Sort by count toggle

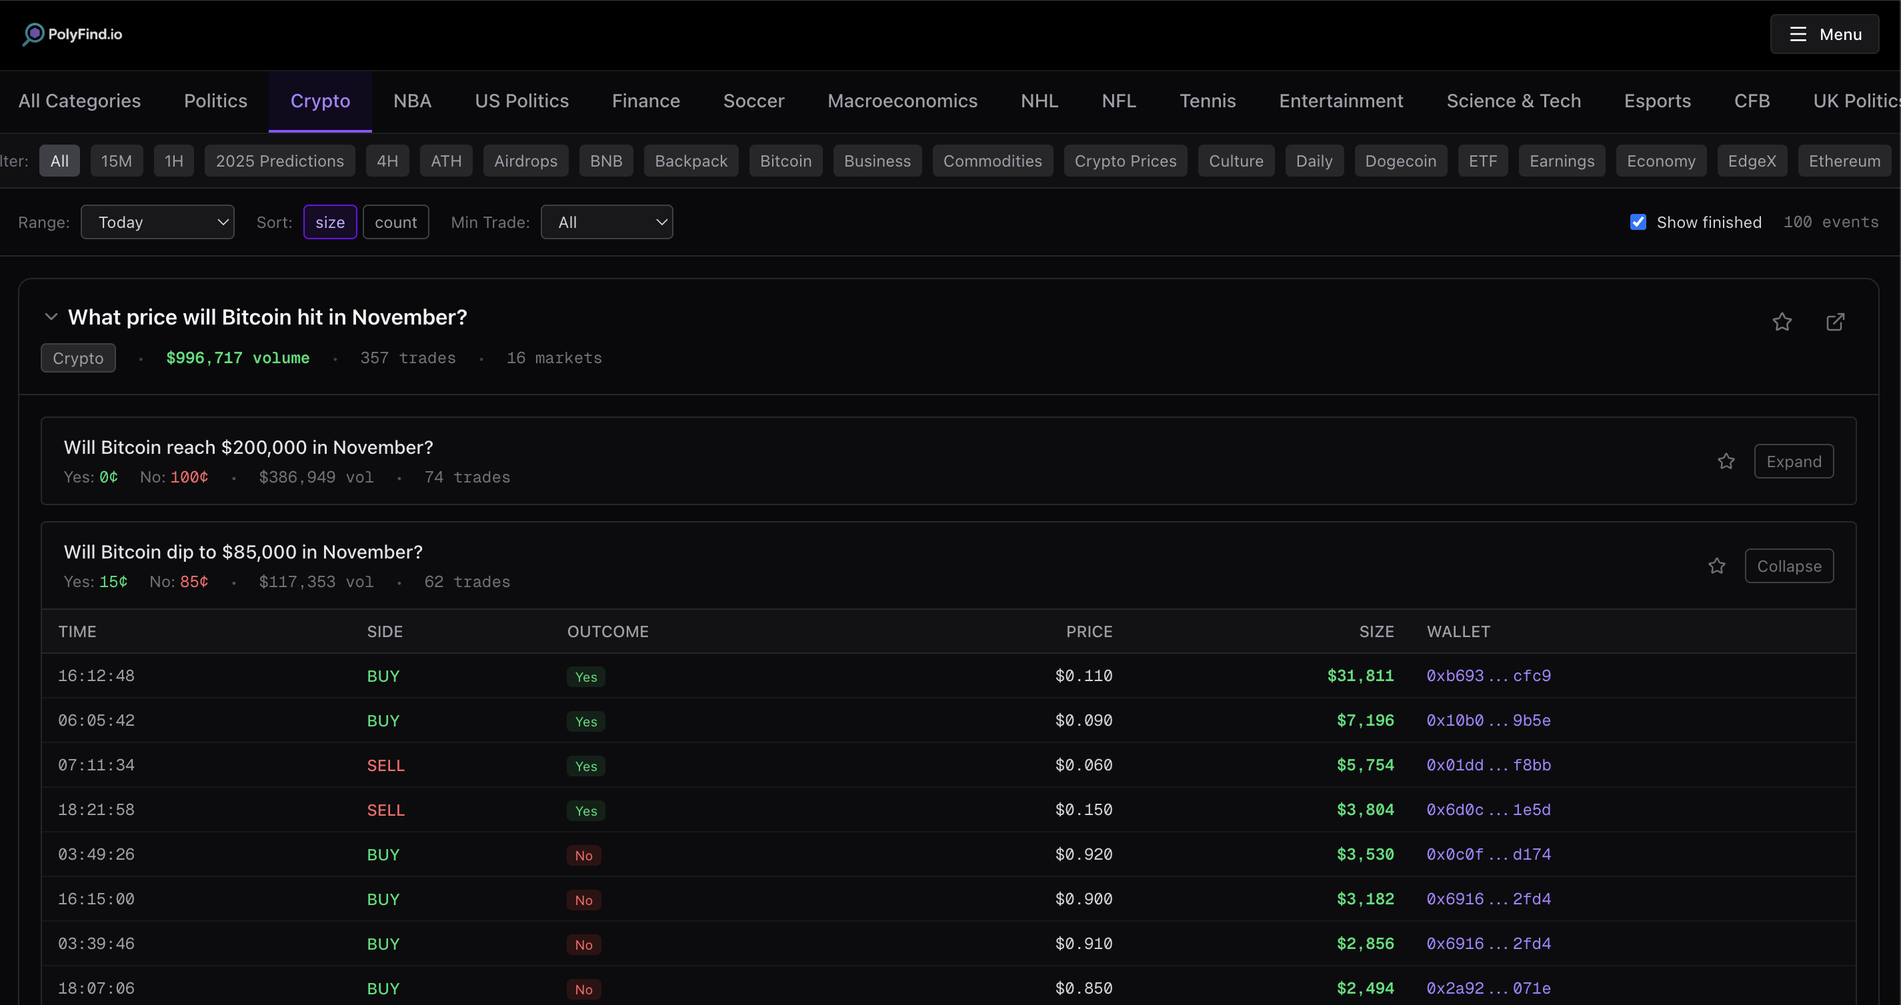pyautogui.click(x=395, y=222)
